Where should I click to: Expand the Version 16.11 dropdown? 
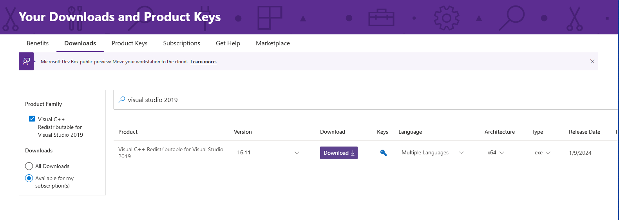tap(268, 153)
